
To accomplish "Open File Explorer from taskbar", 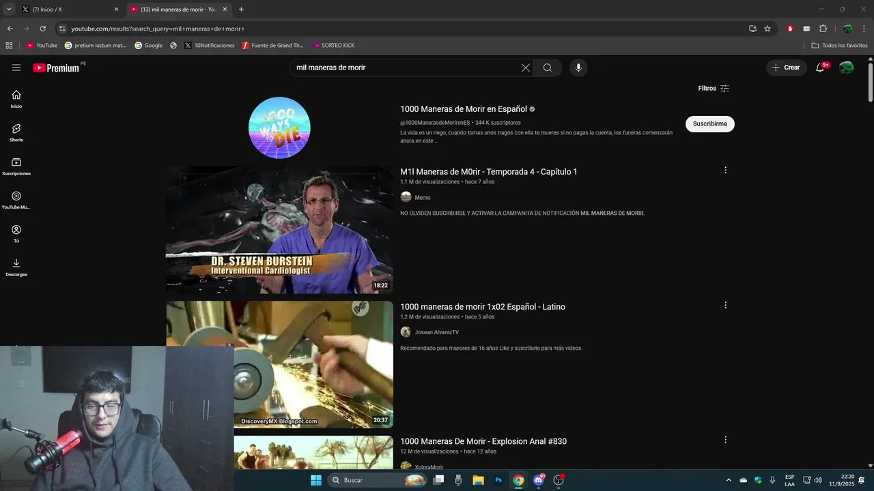I will point(478,480).
